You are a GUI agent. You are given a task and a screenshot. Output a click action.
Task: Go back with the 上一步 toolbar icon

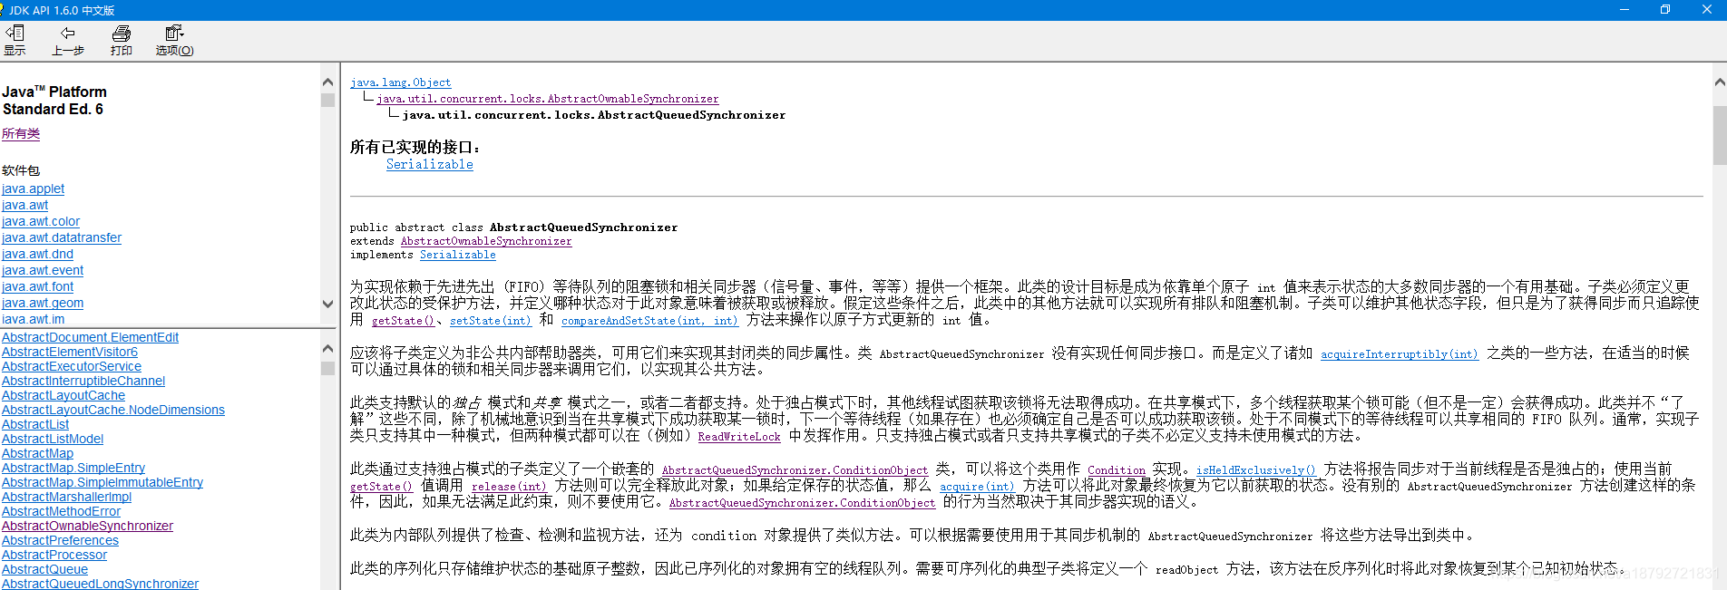pyautogui.click(x=68, y=40)
